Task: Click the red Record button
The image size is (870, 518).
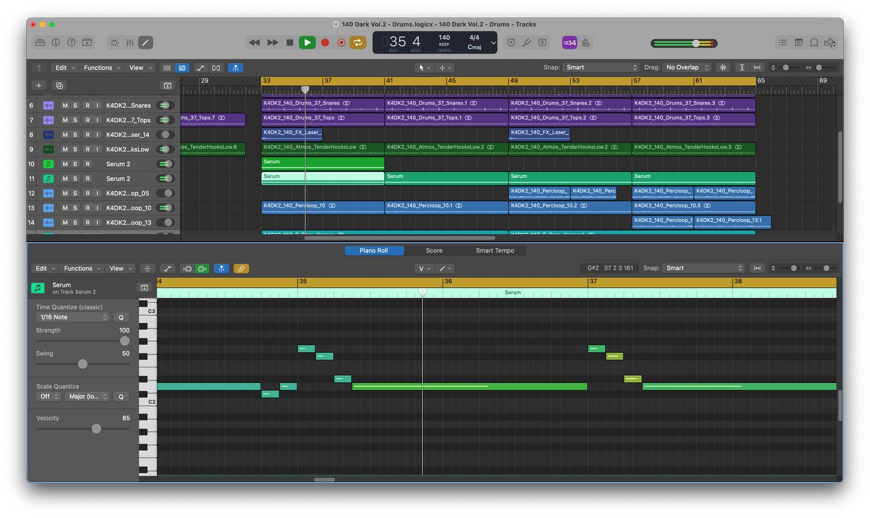Action: (325, 42)
